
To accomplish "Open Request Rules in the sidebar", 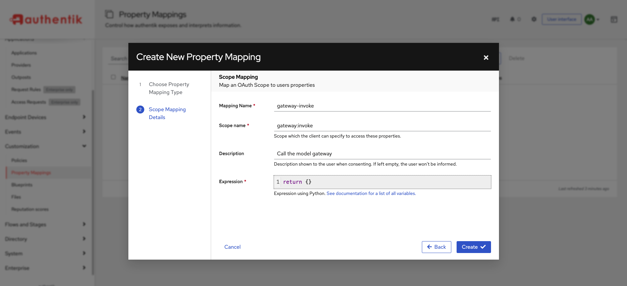I will (x=26, y=90).
